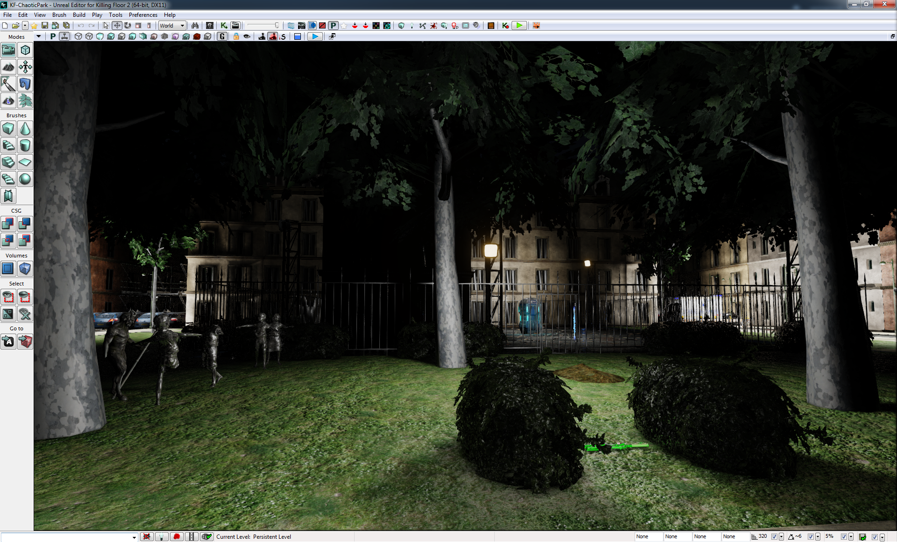The height and width of the screenshot is (542, 897).
Task: Create Card/Volumetric brush icon
Action: 8,196
